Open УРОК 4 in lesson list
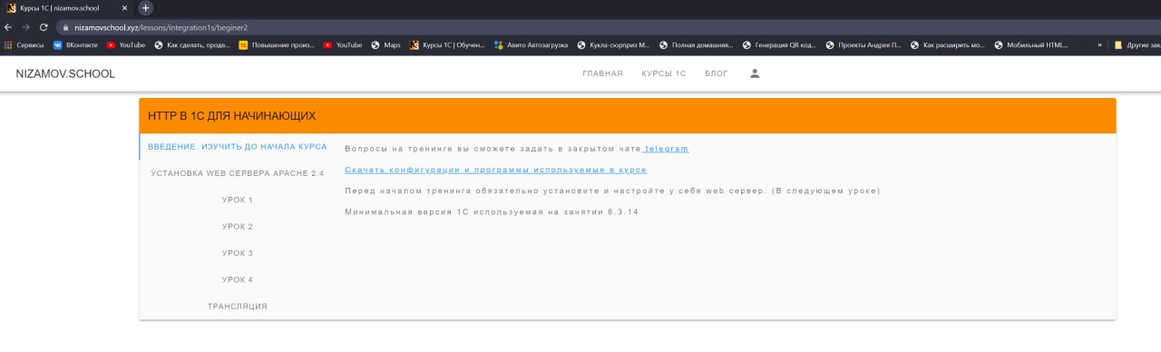 pyautogui.click(x=238, y=279)
